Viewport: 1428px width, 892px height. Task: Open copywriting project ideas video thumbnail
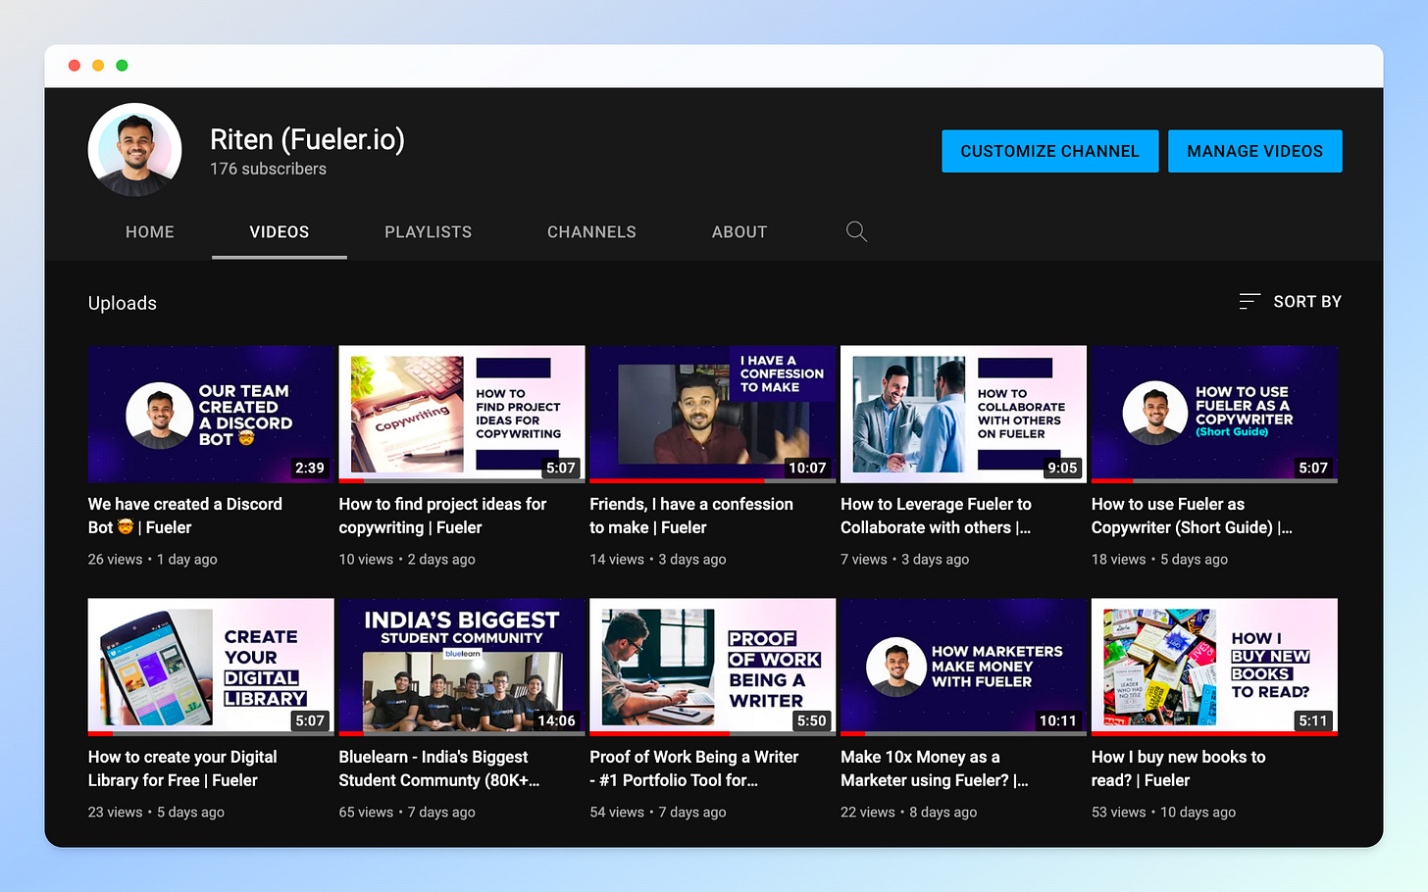(462, 414)
